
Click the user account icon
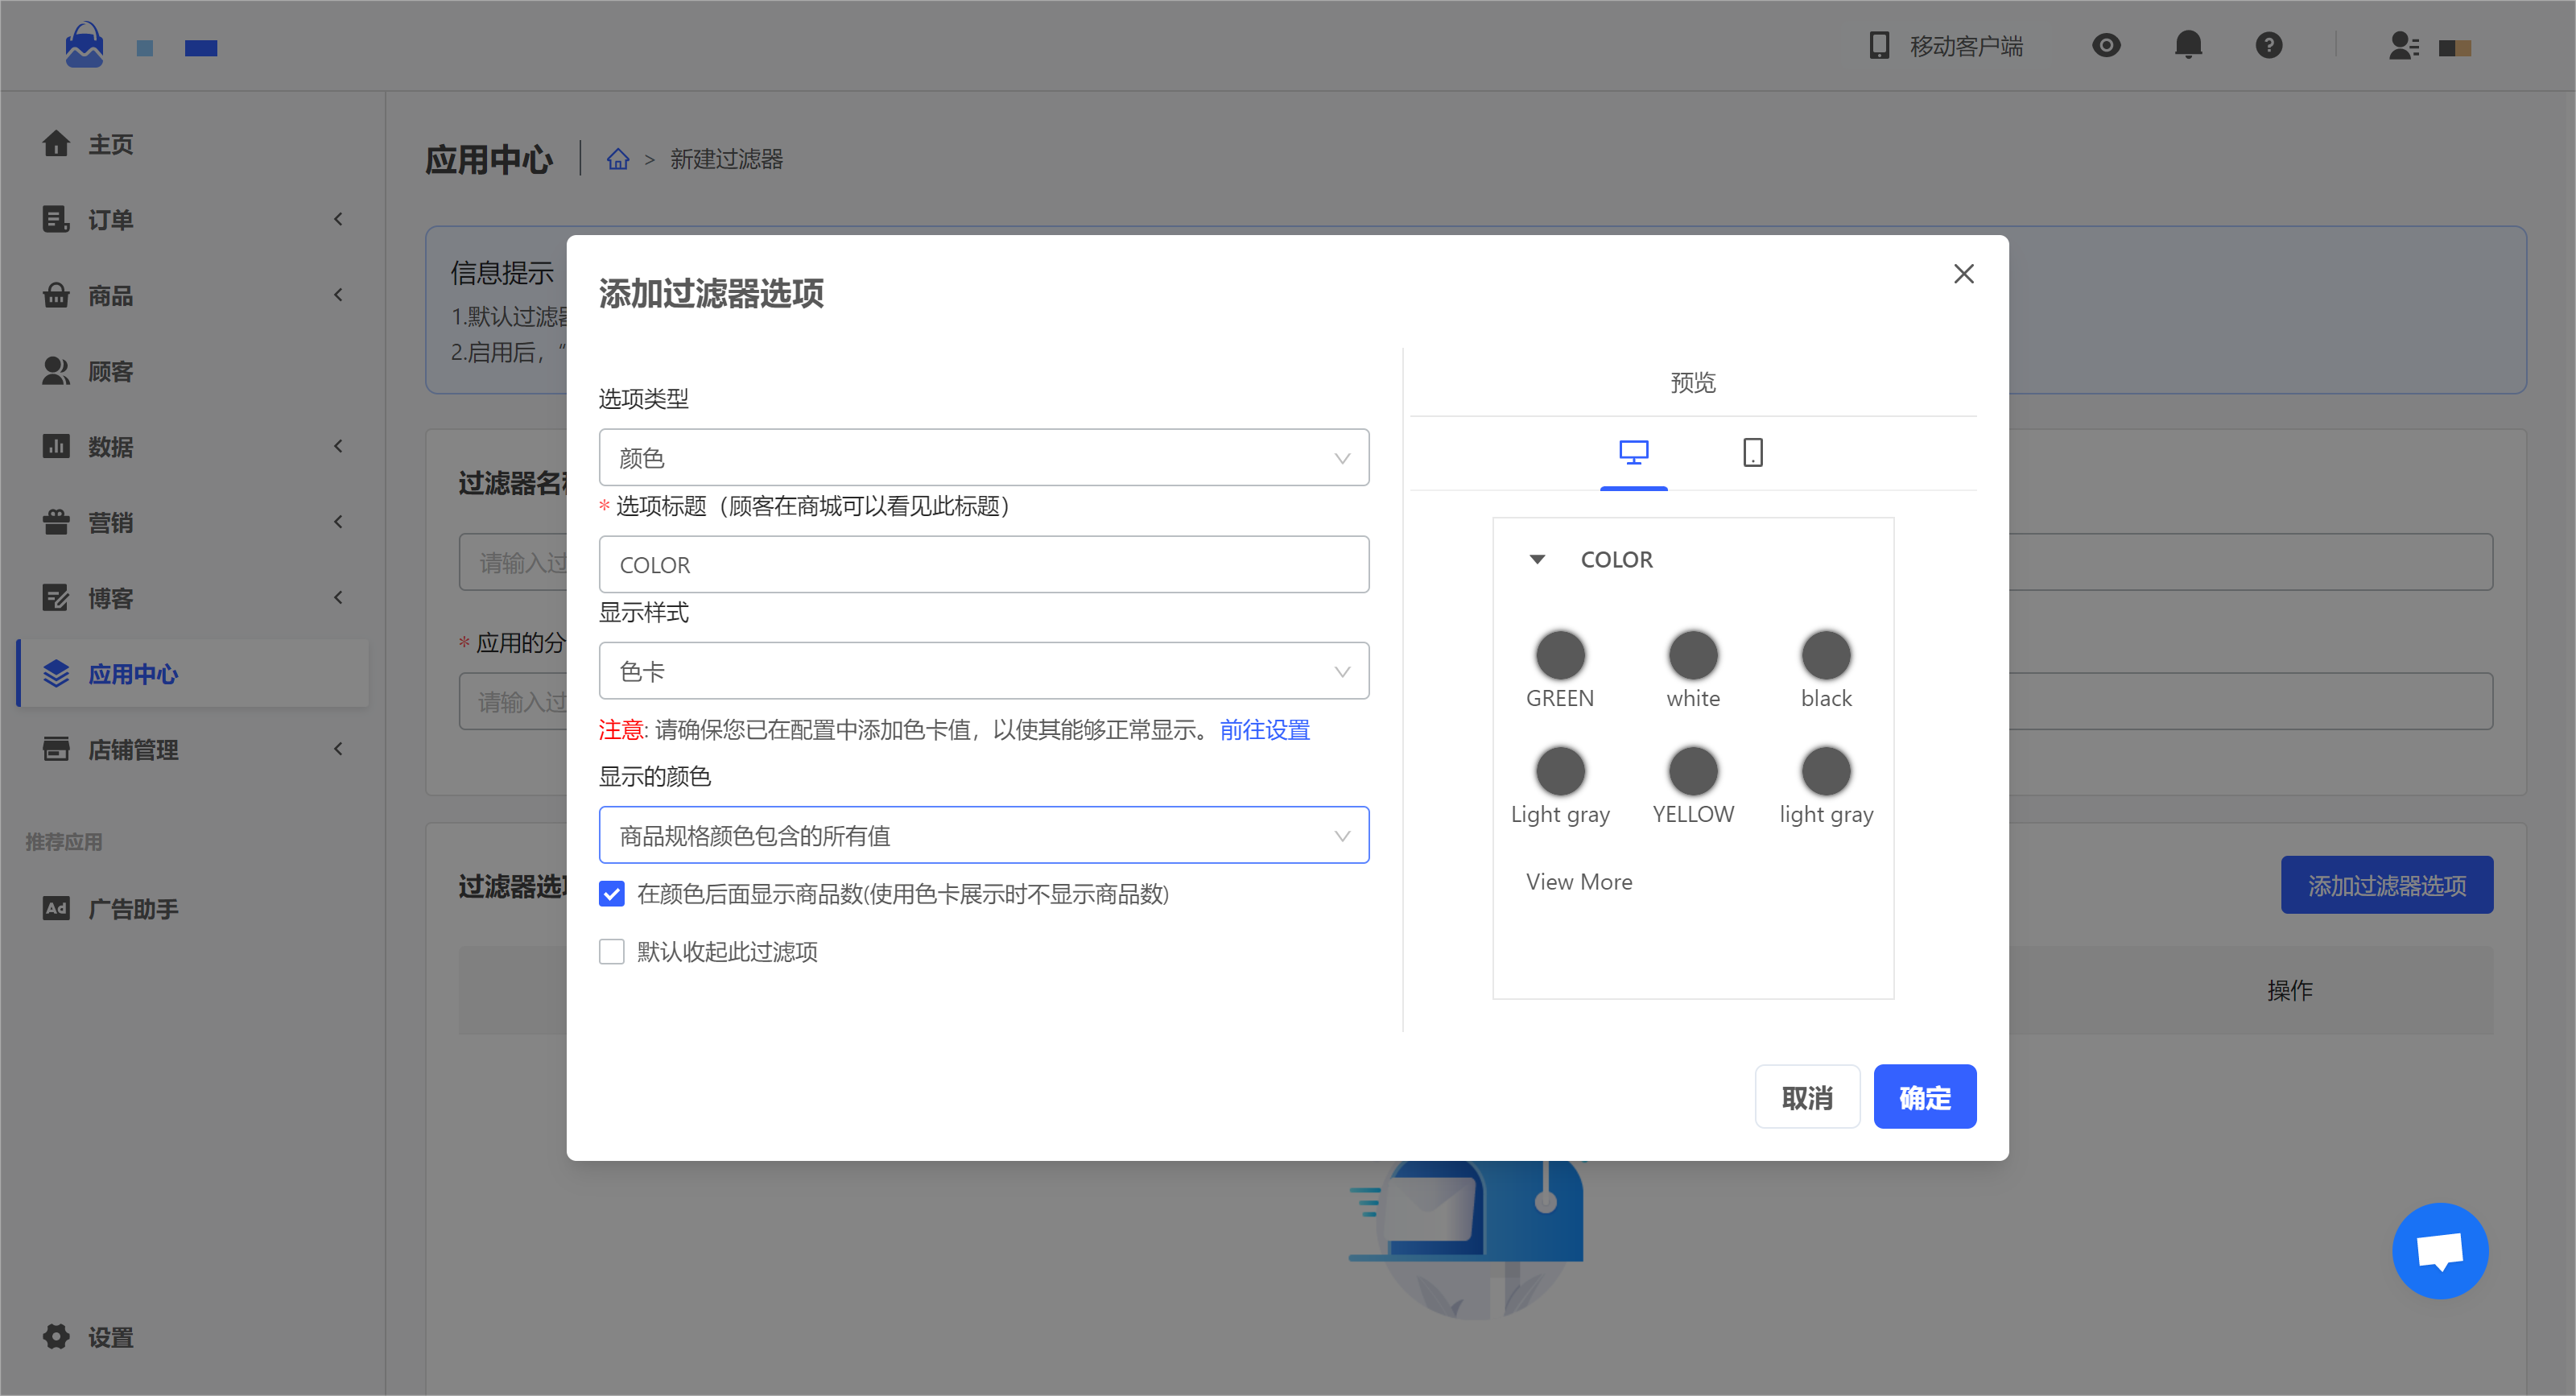click(x=2403, y=46)
